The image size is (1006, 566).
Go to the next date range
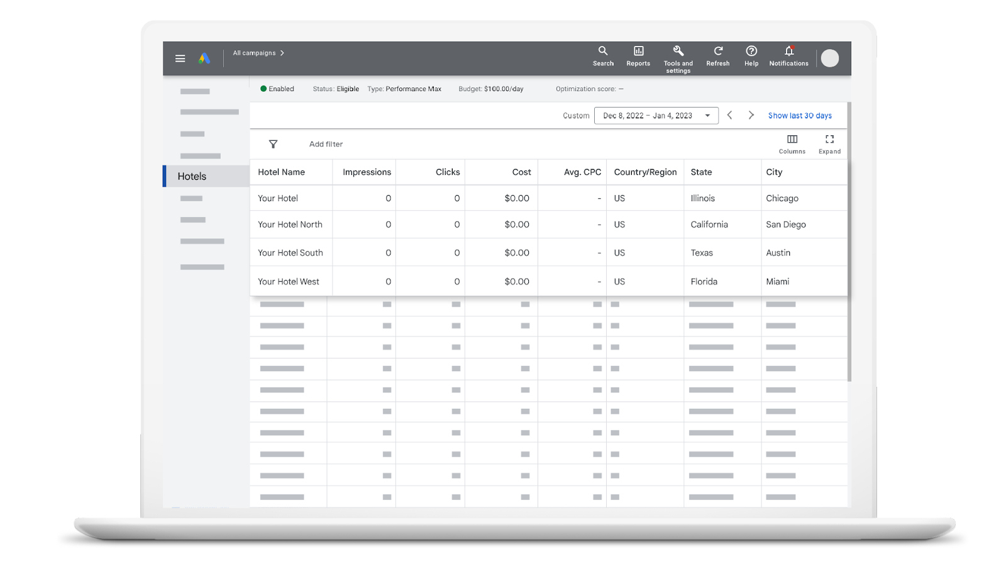tap(751, 115)
